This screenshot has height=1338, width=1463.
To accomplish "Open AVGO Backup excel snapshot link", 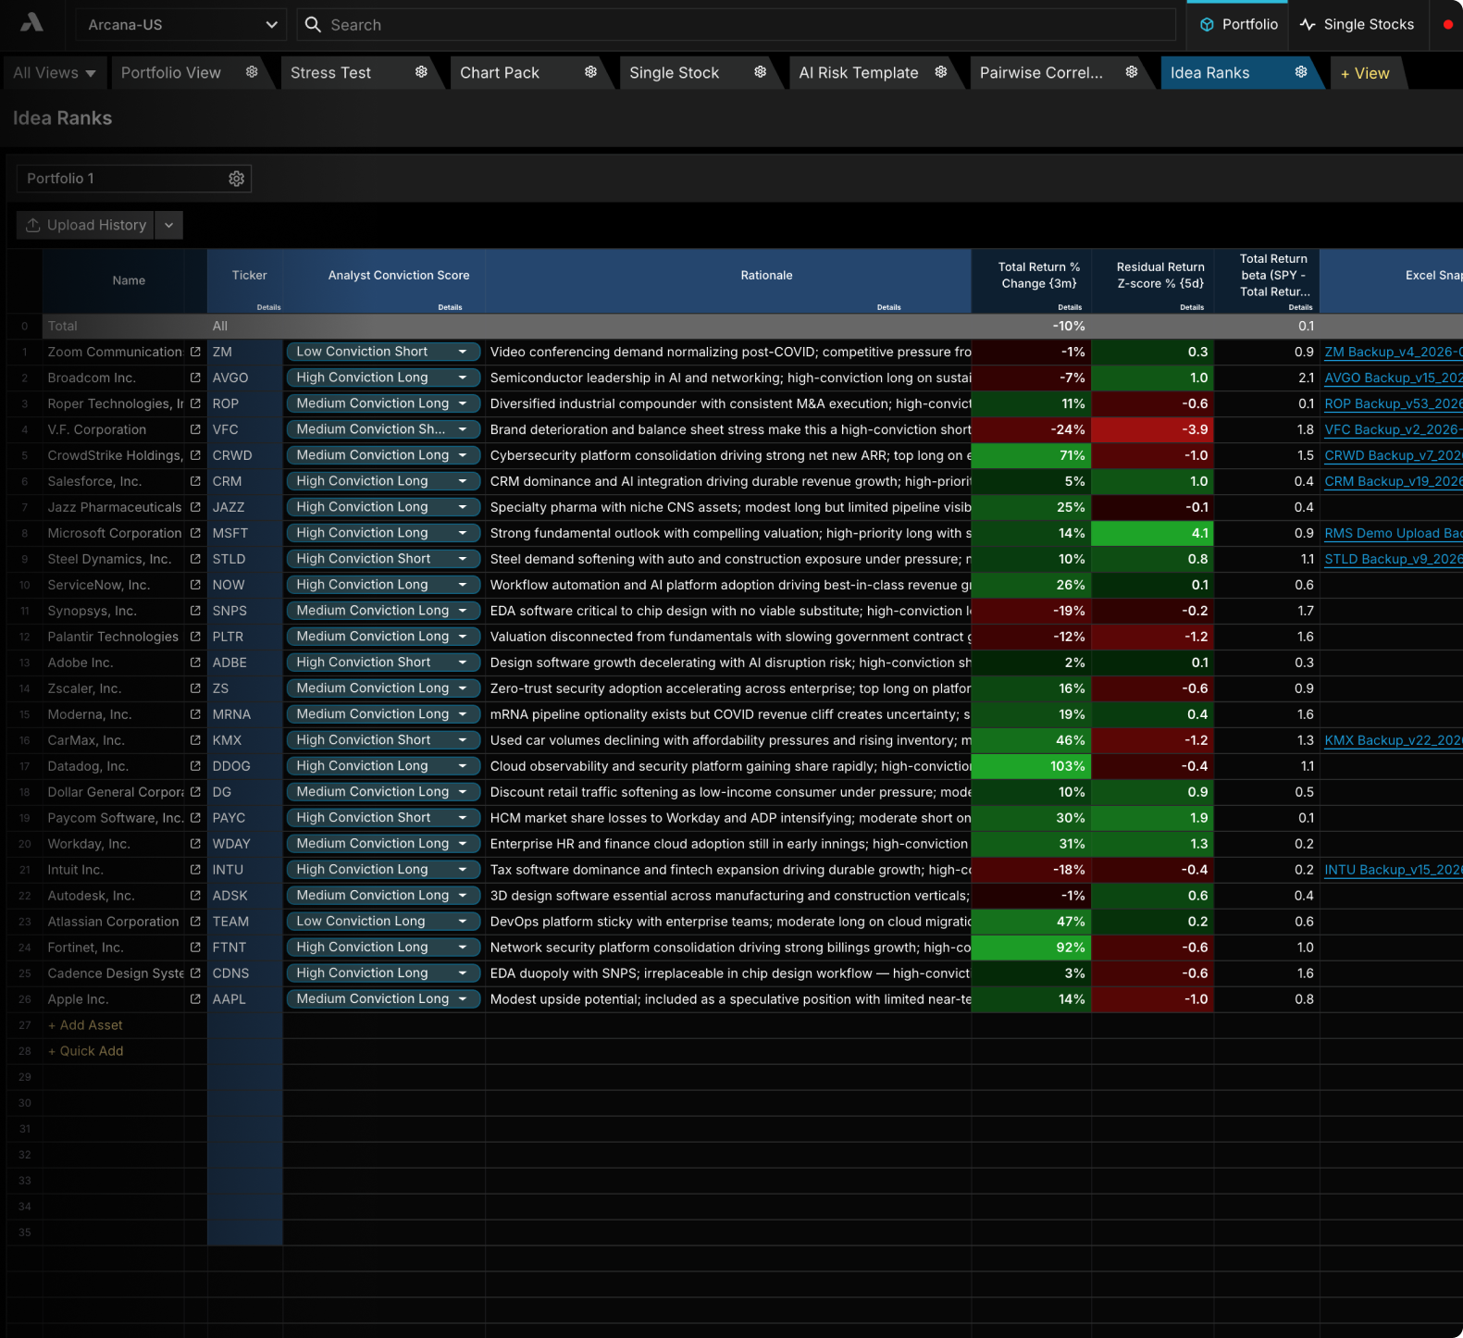I will point(1393,378).
